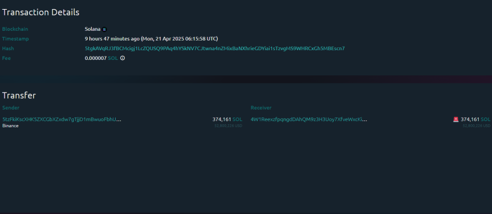Open the receiver address starting with 4W1Reexz

click(x=309, y=119)
